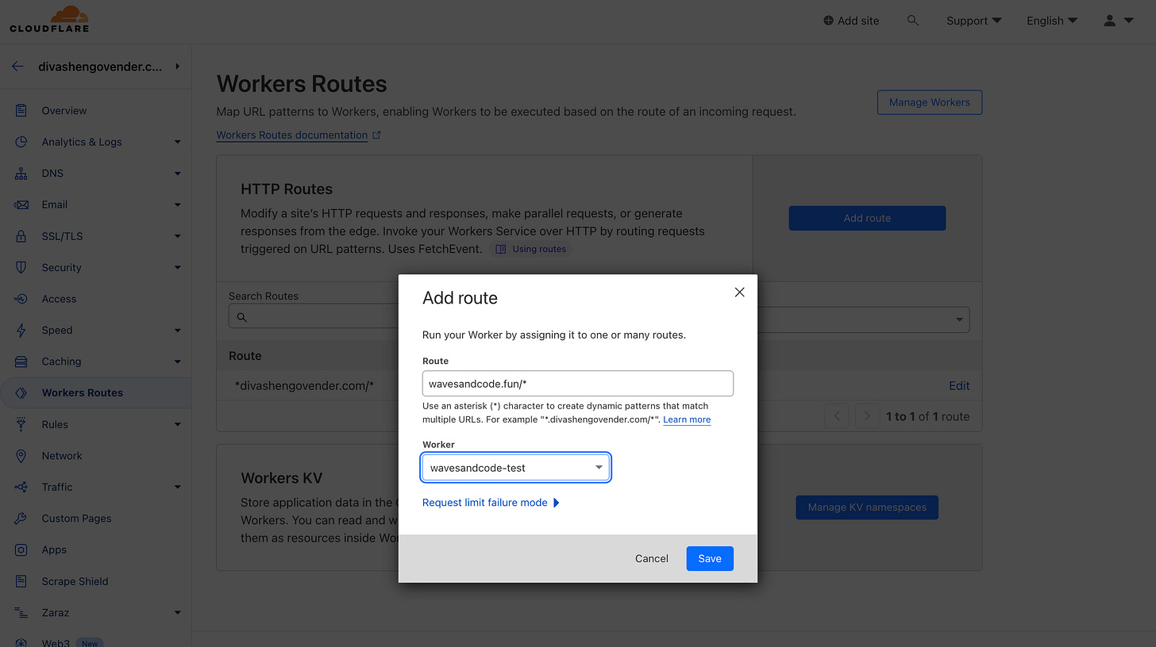Click the SSL/TLS padlock icon
This screenshot has height=647, width=1156.
[21, 236]
